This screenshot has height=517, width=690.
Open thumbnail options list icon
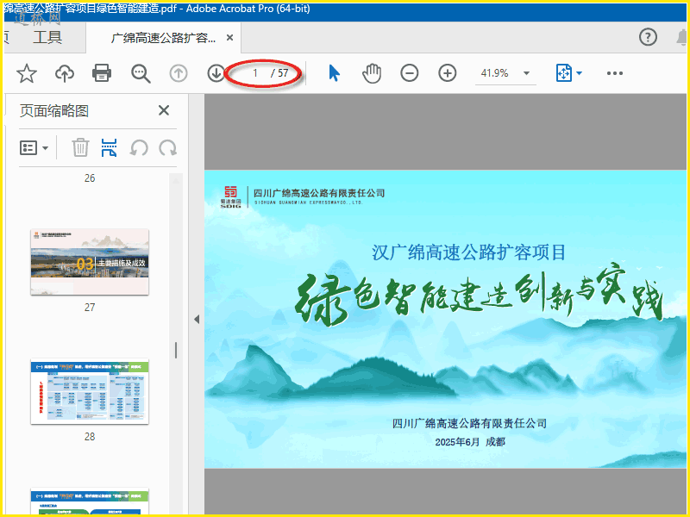(x=28, y=147)
